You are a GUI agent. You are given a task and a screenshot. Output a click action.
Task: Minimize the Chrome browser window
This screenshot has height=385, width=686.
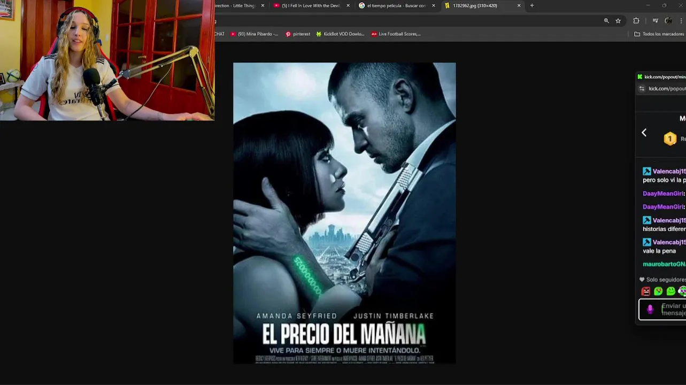point(648,5)
